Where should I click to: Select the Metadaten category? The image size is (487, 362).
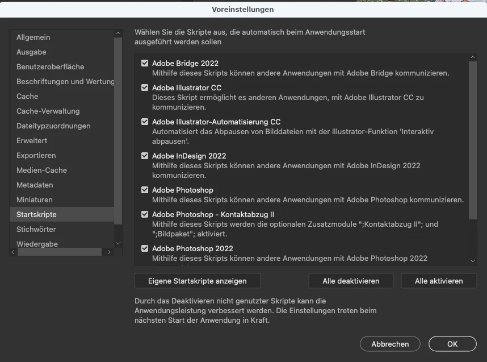(x=62, y=185)
